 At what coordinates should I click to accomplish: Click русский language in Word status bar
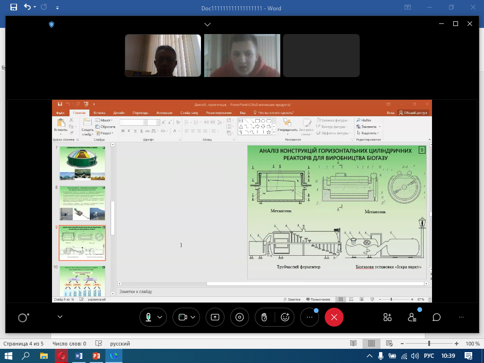[x=120, y=344]
